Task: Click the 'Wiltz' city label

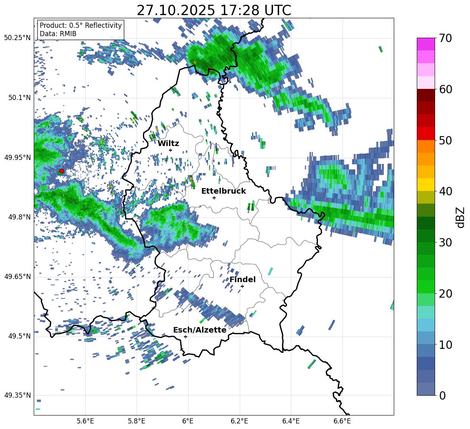Action: point(168,144)
